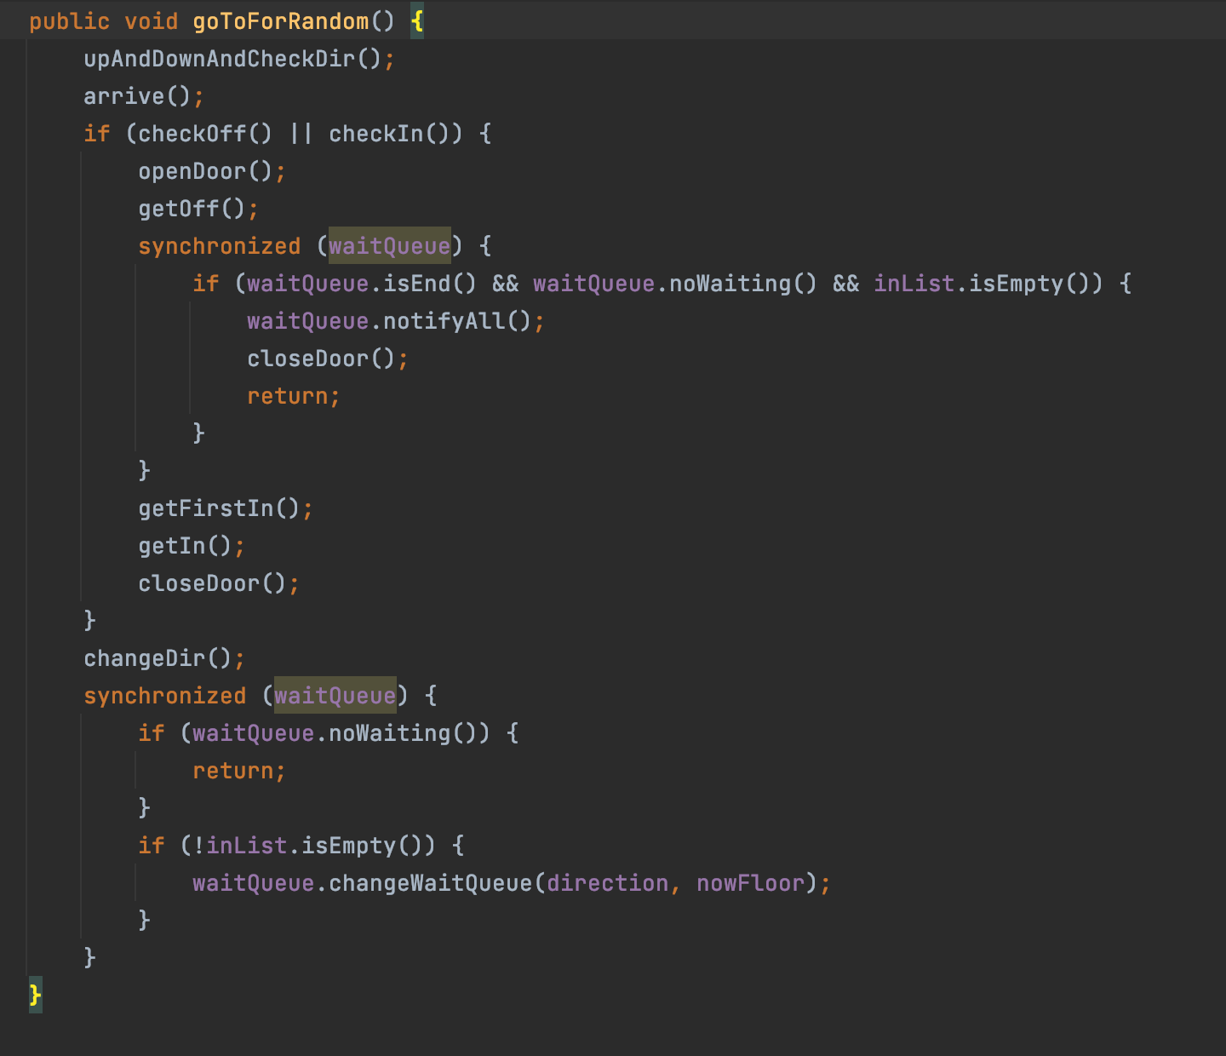
Task: Click the public keyword in the method signature
Action: point(69,20)
